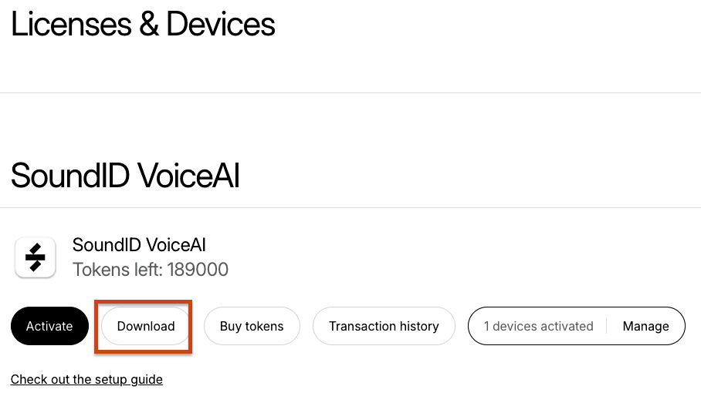701x403 pixels.
Task: View the Transaction history
Action: [384, 326]
